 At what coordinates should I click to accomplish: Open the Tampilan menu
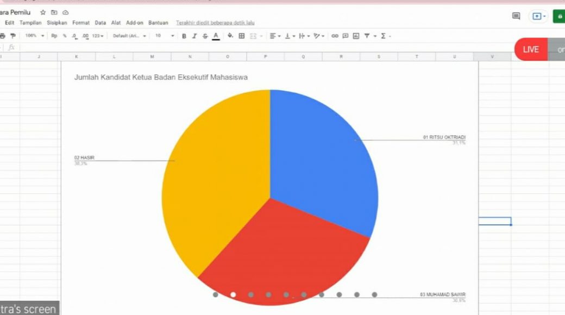click(30, 23)
